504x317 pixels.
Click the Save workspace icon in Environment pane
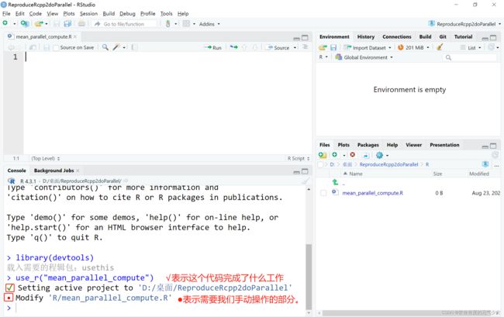[333, 47]
